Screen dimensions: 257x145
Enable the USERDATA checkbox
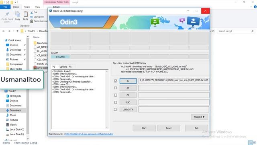pyautogui.click(x=115, y=109)
